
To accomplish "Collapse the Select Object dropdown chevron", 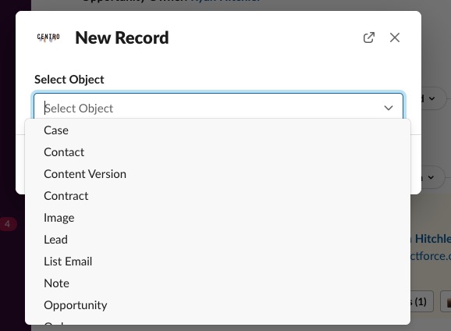I will 389,108.
